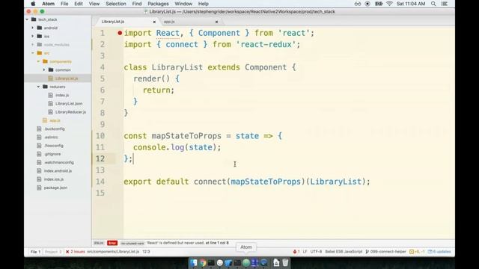This screenshot has width=479, height=269.
Task: Open package.json file
Action: click(55, 188)
